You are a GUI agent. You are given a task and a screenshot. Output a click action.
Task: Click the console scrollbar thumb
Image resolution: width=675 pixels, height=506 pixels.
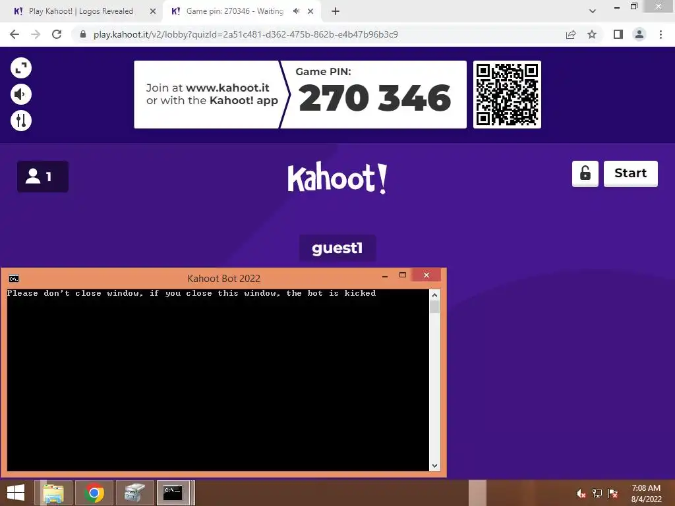[x=435, y=307]
